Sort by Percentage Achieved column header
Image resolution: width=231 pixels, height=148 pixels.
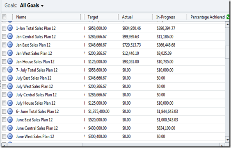coord(208,17)
